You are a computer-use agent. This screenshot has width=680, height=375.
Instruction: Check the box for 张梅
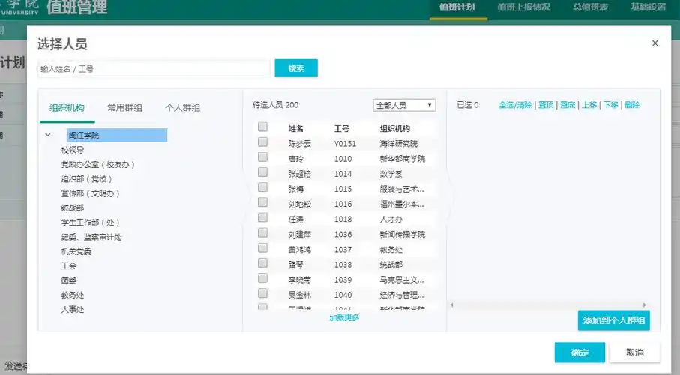pyautogui.click(x=262, y=187)
